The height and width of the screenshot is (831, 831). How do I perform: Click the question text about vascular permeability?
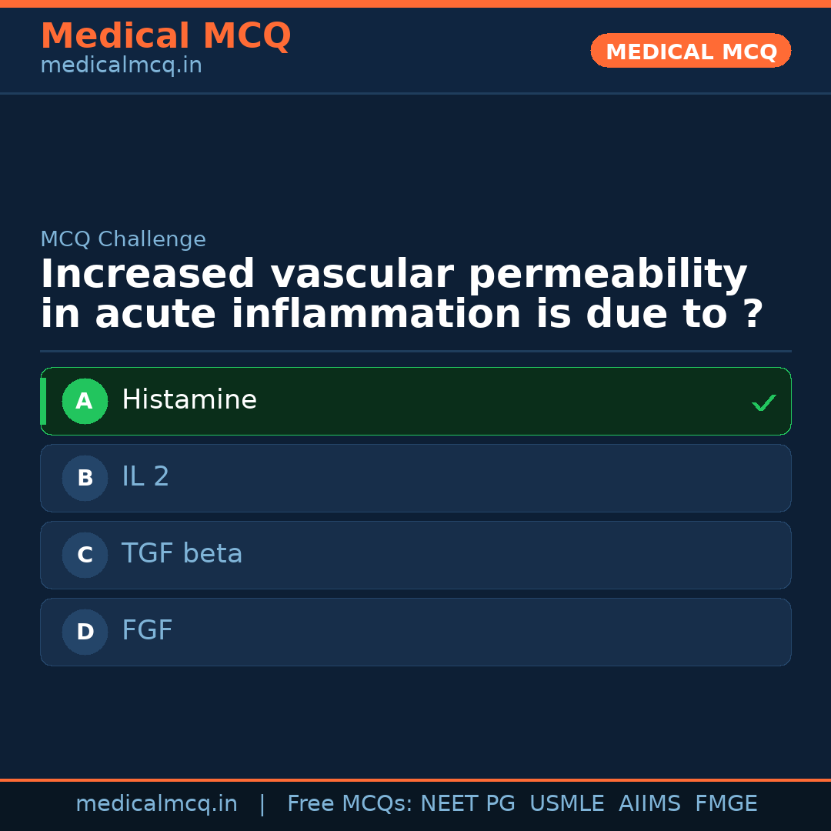coord(400,295)
